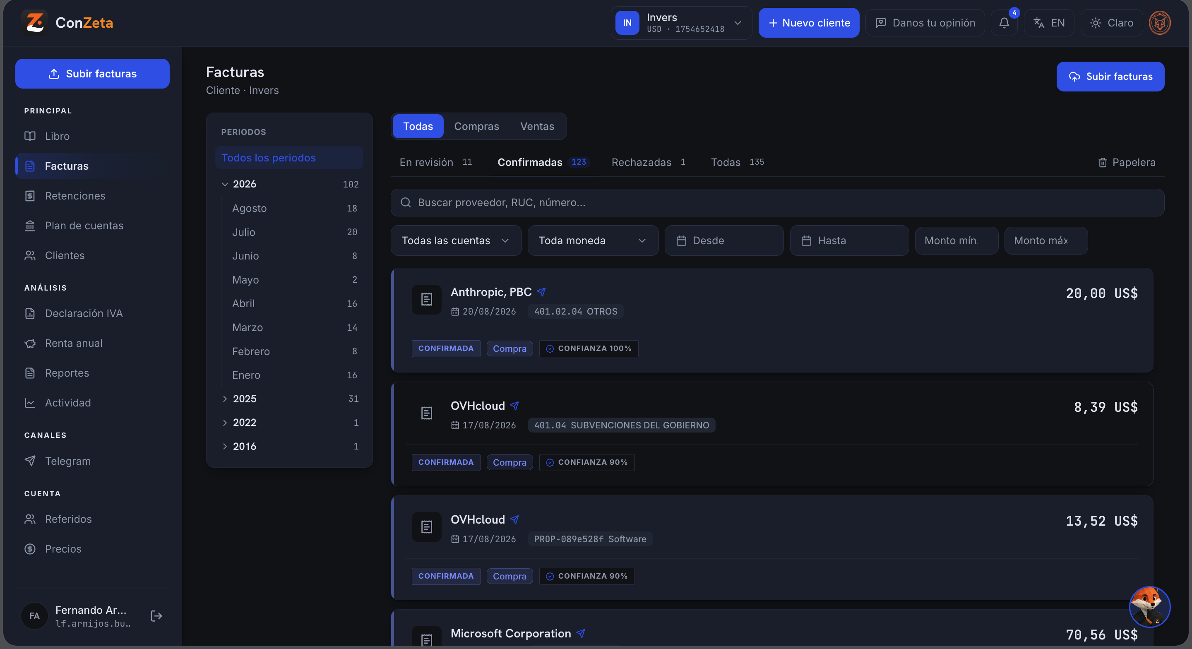Click the document icon on OVHcloud 13,52 invoice
The image size is (1192, 649).
click(427, 527)
